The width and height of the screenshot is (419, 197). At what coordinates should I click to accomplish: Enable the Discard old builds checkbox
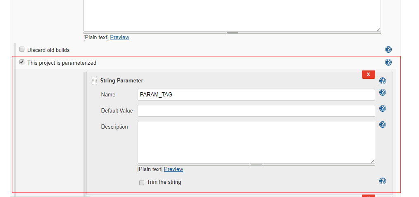tap(22, 49)
